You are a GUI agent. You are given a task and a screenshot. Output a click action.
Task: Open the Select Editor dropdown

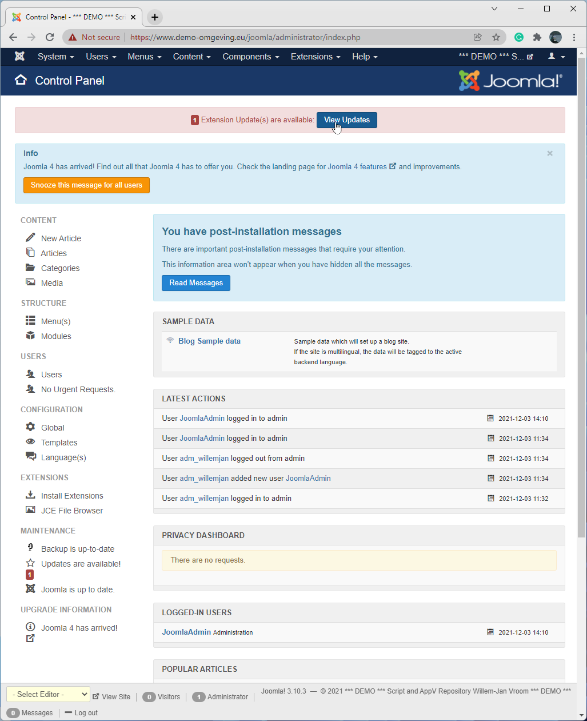click(x=48, y=694)
